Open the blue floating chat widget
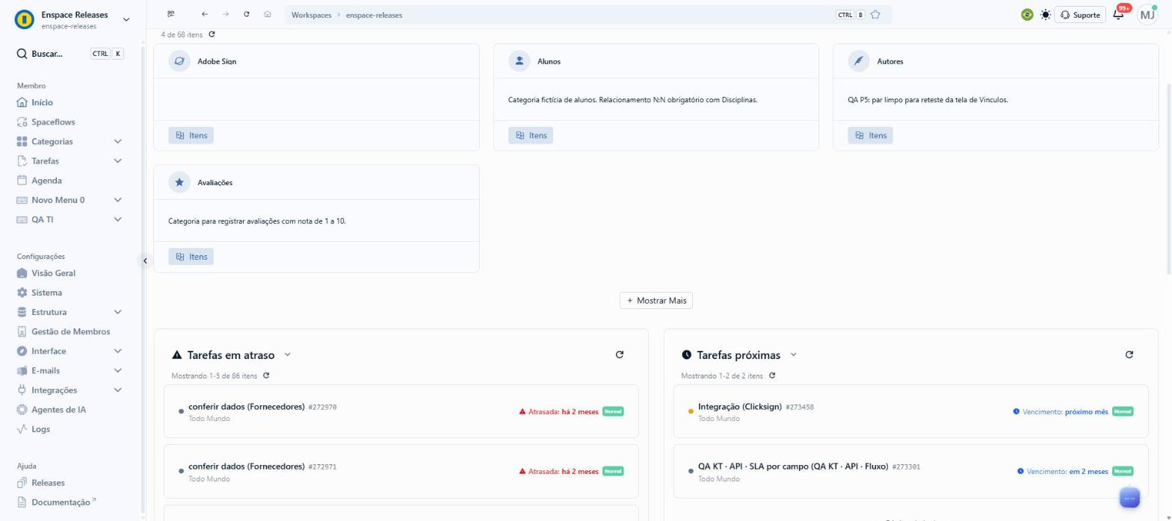Viewport: 1172px width, 521px height. click(x=1129, y=497)
